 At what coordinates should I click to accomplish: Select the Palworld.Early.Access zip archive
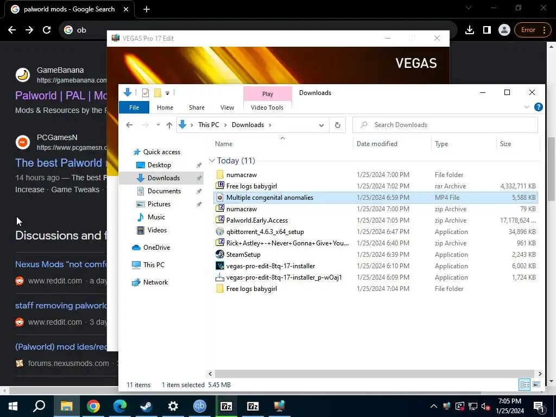tap(257, 220)
